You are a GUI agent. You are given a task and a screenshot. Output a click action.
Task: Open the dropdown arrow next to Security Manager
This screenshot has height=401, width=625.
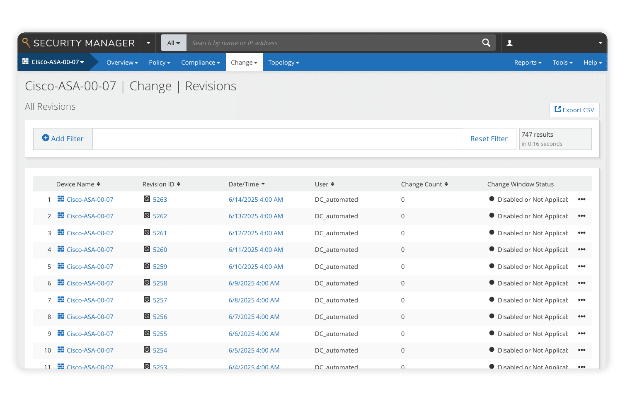(x=148, y=43)
